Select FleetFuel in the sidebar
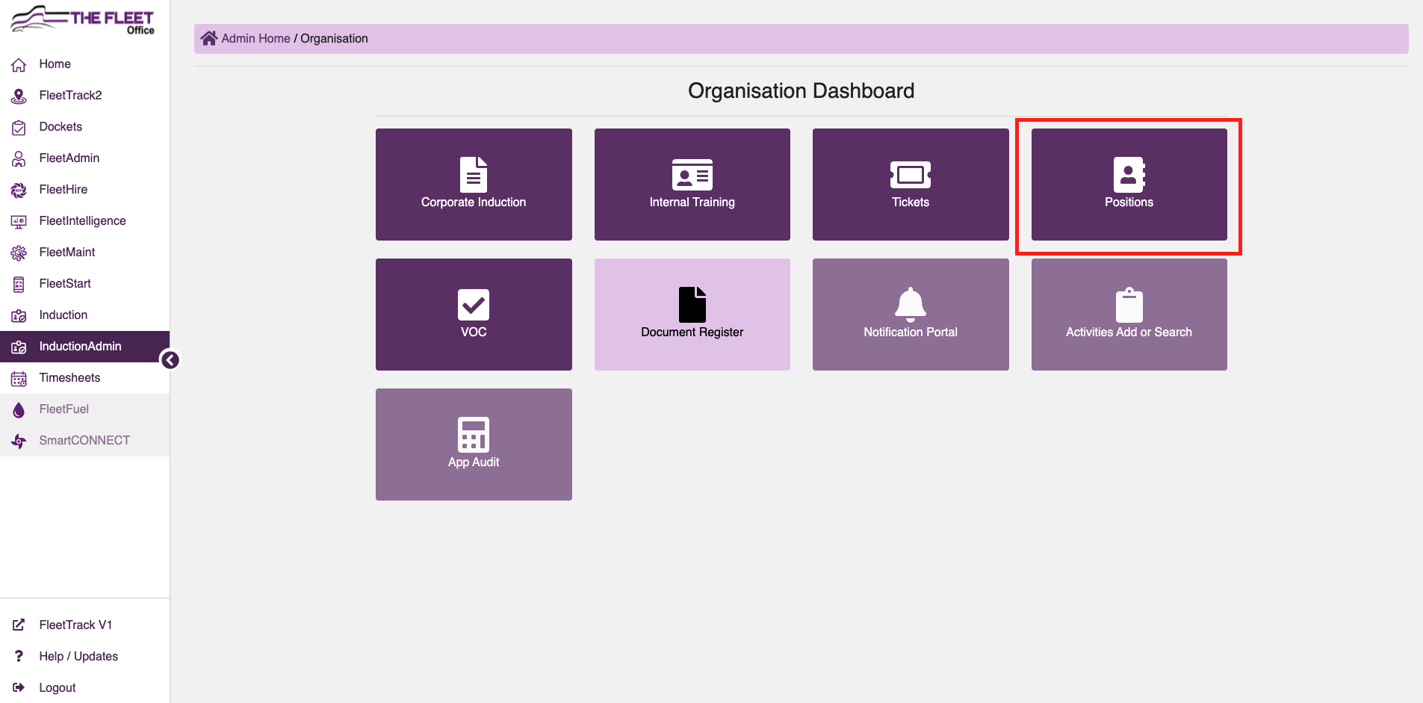 pyautogui.click(x=84, y=409)
